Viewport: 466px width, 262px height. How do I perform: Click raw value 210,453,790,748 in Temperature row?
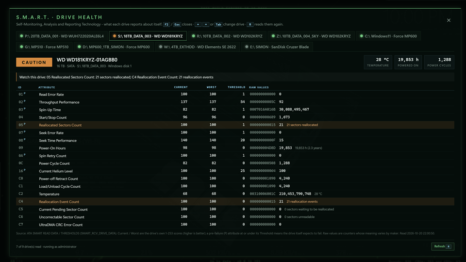(295, 194)
